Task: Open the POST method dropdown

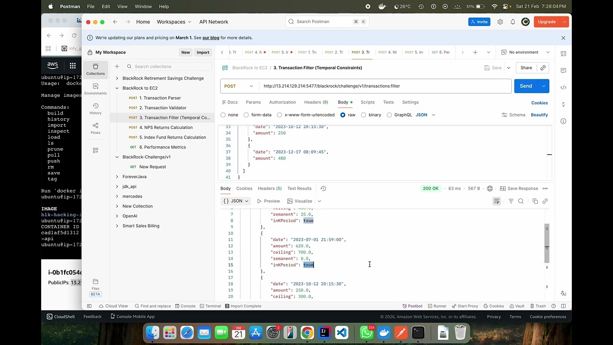Action: (x=239, y=86)
